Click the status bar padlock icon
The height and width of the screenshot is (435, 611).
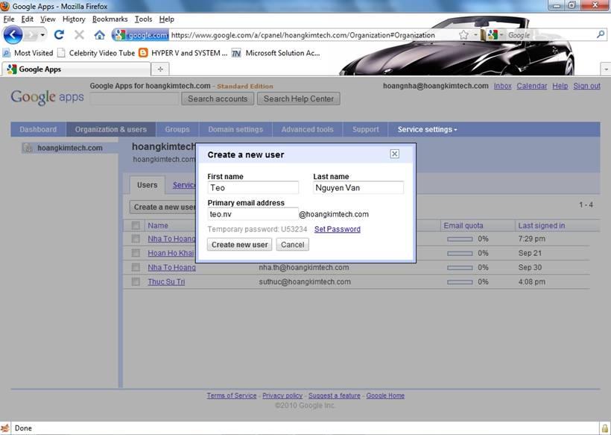point(605,428)
